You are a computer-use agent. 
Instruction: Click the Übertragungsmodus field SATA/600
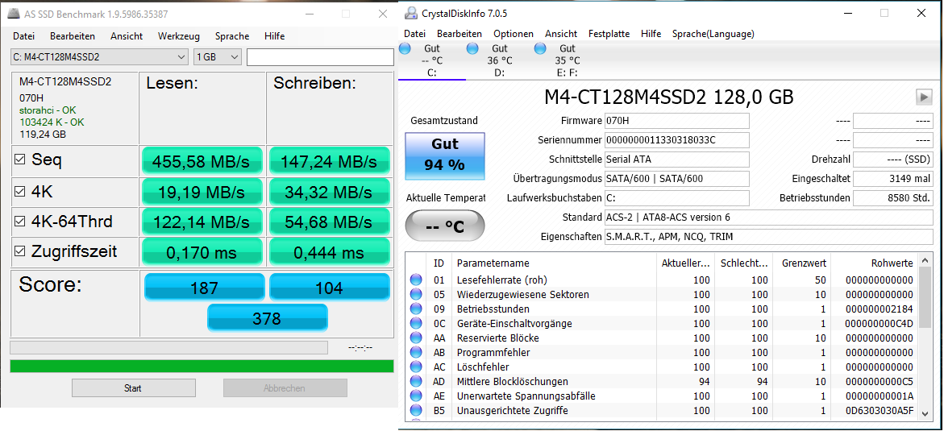(676, 179)
